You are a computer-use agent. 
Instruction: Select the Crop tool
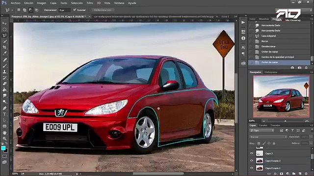(4, 47)
